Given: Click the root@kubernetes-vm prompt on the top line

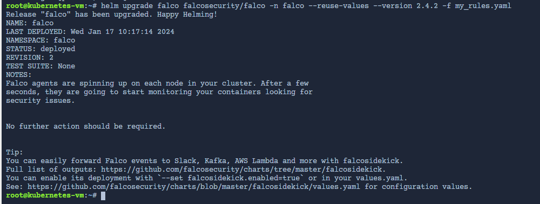Looking at the screenshot, I should click(x=45, y=6).
